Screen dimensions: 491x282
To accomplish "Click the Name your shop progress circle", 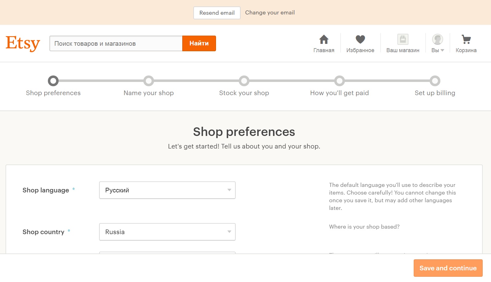I will pos(149,81).
